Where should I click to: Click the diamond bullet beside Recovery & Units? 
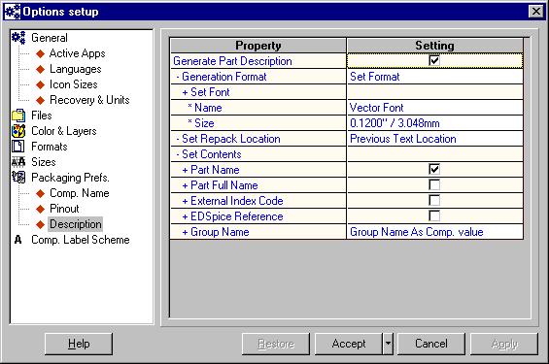[41, 100]
